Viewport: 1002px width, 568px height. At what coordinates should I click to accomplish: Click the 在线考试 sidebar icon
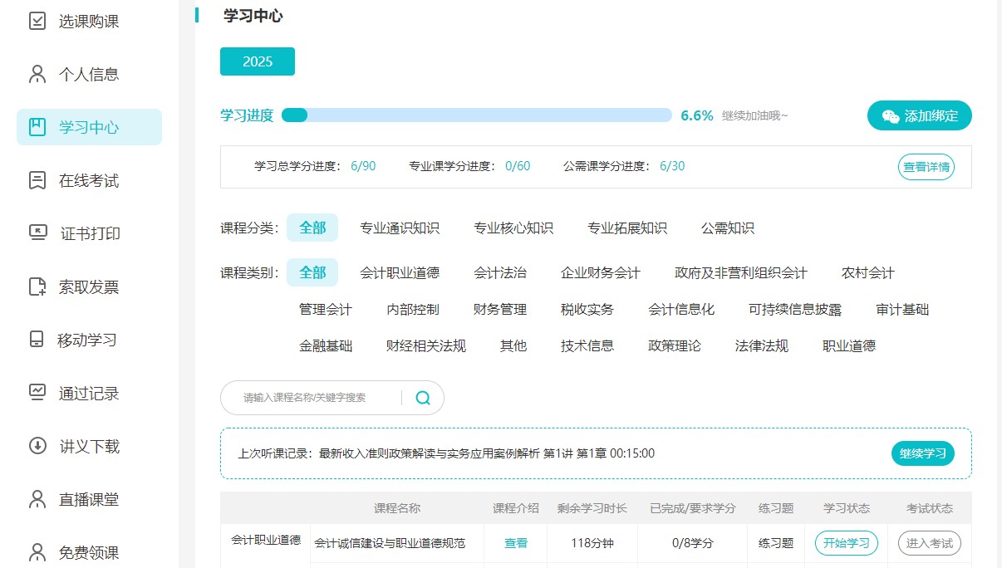click(37, 180)
